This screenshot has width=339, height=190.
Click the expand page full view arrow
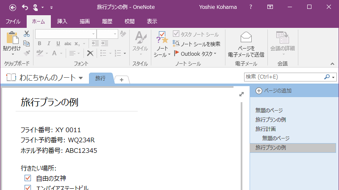[x=242, y=94]
